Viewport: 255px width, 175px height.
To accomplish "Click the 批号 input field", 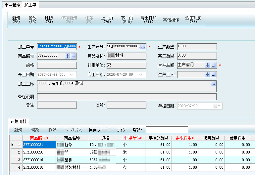I will point(127,105).
